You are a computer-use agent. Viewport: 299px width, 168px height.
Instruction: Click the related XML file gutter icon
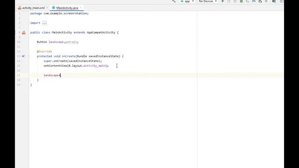24,33
